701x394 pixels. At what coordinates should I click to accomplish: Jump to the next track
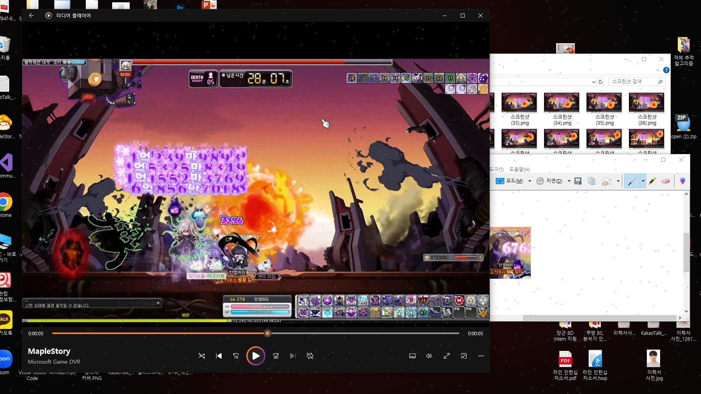pos(293,356)
